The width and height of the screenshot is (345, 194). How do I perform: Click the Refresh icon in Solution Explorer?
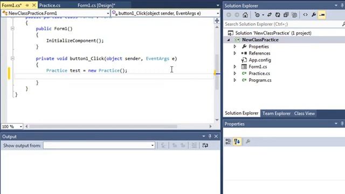[x=278, y=15]
